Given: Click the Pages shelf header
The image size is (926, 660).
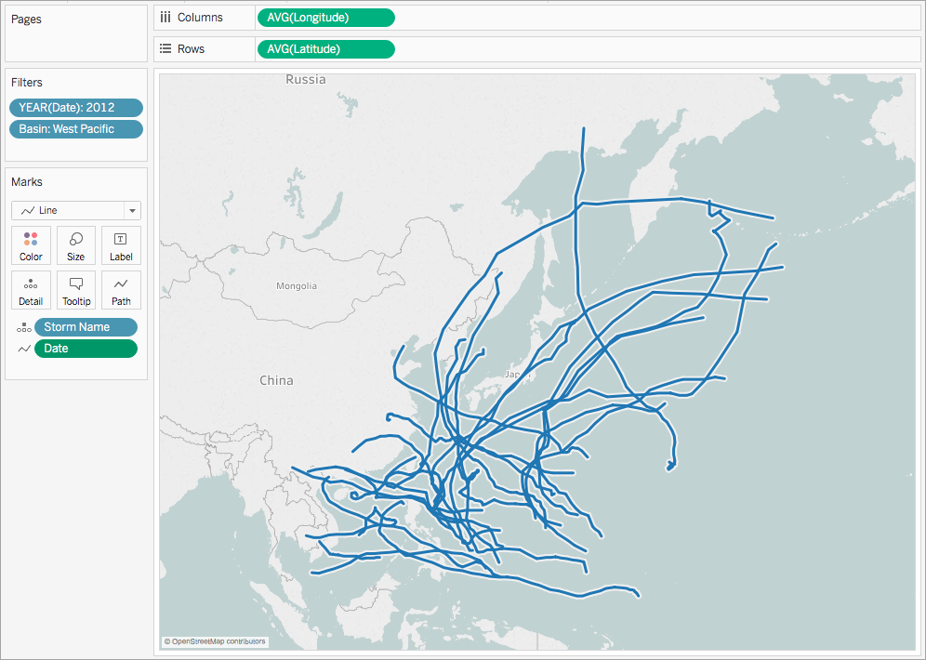Looking at the screenshot, I should pyautogui.click(x=27, y=19).
